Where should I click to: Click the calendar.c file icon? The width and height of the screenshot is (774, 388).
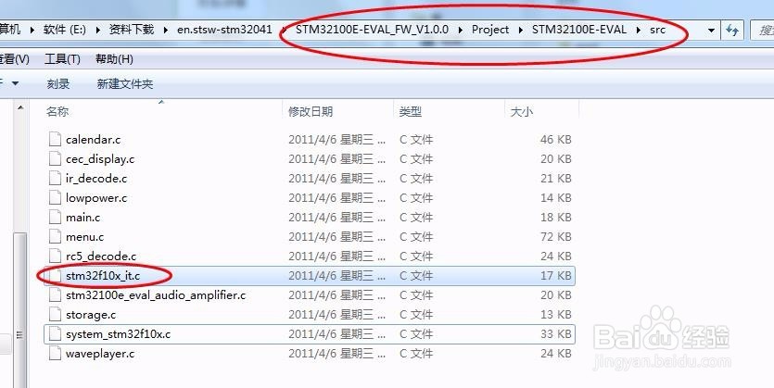[x=55, y=140]
